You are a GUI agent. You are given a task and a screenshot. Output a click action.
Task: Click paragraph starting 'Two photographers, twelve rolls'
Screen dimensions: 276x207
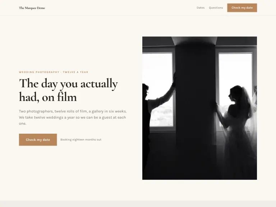(x=73, y=117)
